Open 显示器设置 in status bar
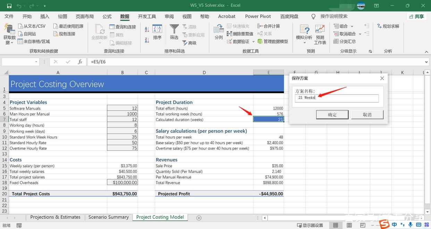431x229 pixels. point(310,226)
